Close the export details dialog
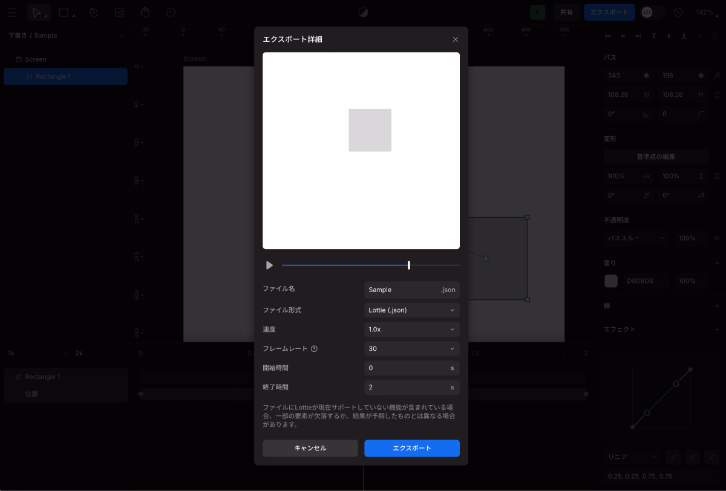Screen dimensions: 726x491 point(456,39)
